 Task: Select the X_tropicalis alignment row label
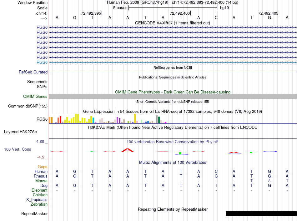point(37,200)
